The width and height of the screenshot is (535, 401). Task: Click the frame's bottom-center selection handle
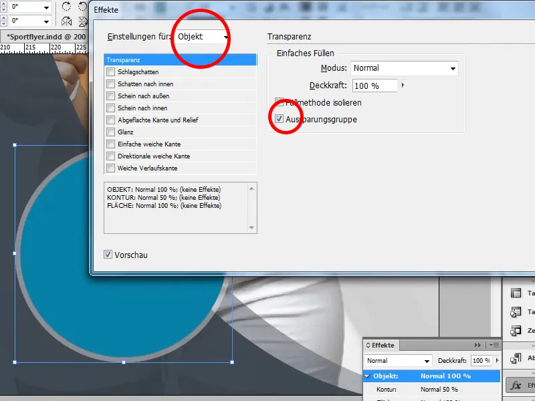[124, 362]
